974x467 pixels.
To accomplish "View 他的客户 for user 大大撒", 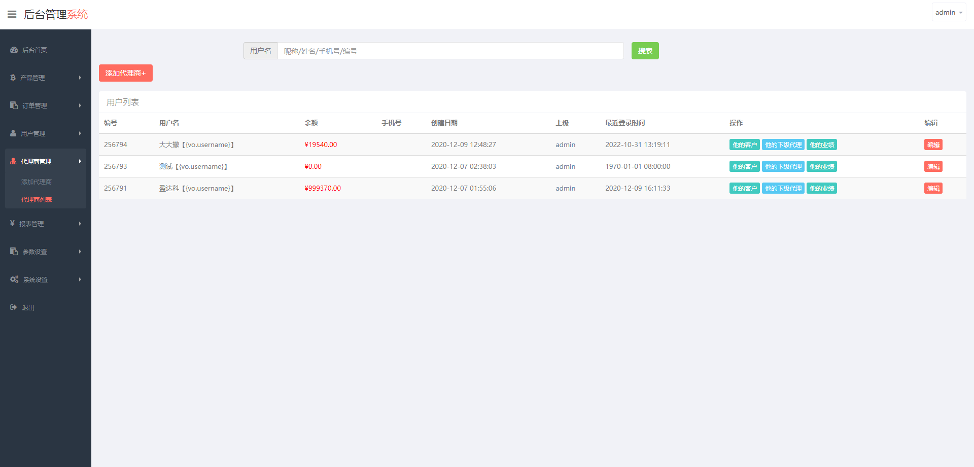I will coord(744,144).
